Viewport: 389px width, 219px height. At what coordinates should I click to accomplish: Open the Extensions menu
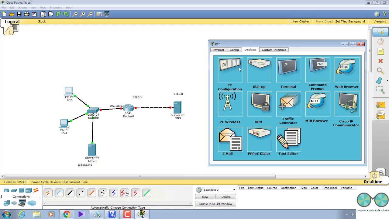(56, 8)
